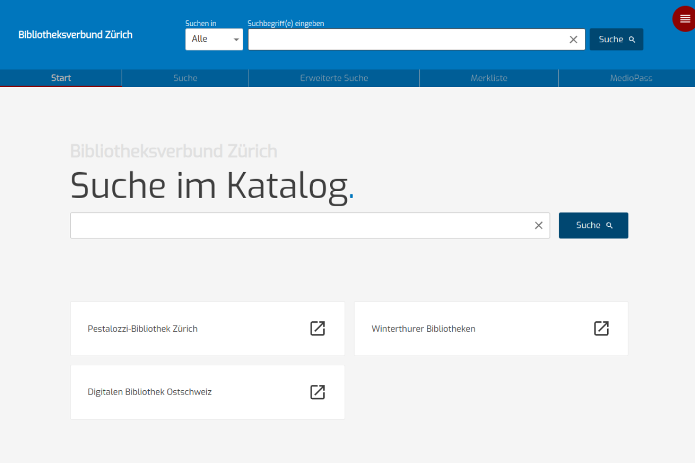Clear the header search field with X icon

(573, 40)
